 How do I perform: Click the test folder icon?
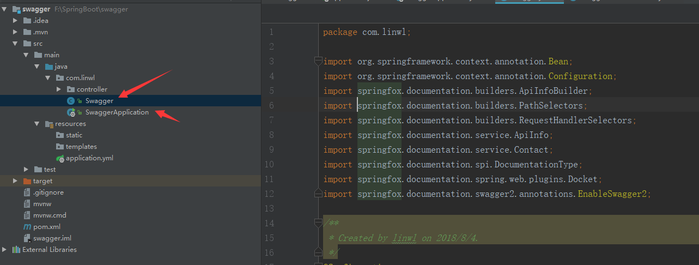pyautogui.click(x=38, y=170)
